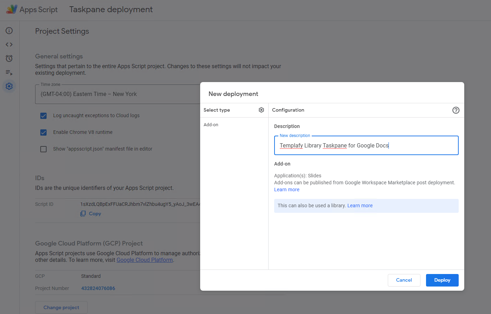Select the Project Settings gear in sidebar
The image size is (491, 314).
pos(9,86)
